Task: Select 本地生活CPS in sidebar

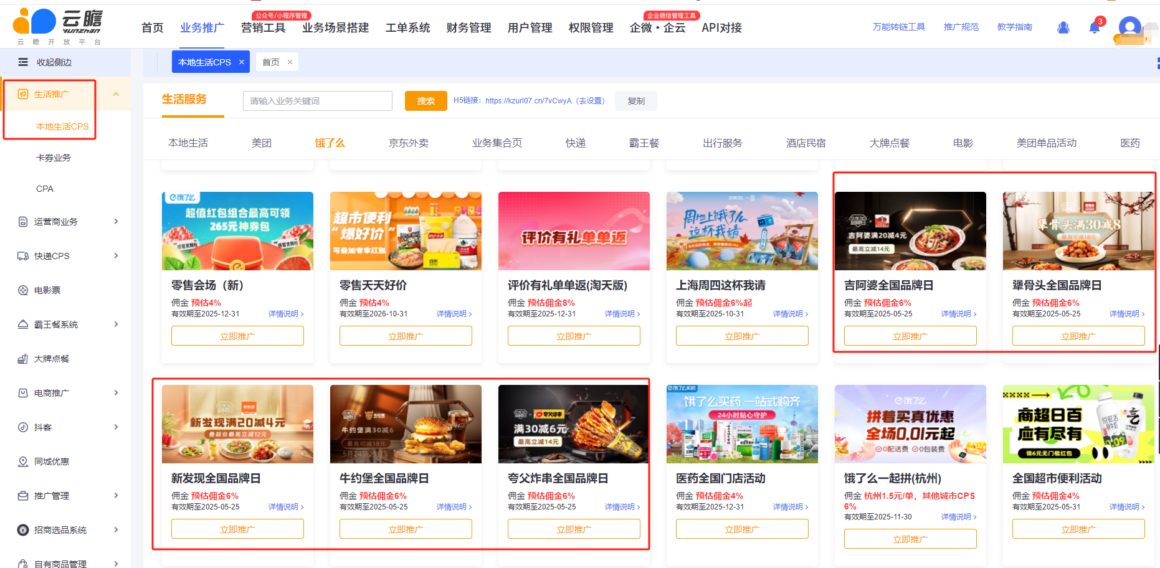Action: 62,126
